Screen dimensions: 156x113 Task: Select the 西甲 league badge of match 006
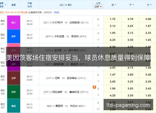14,92
